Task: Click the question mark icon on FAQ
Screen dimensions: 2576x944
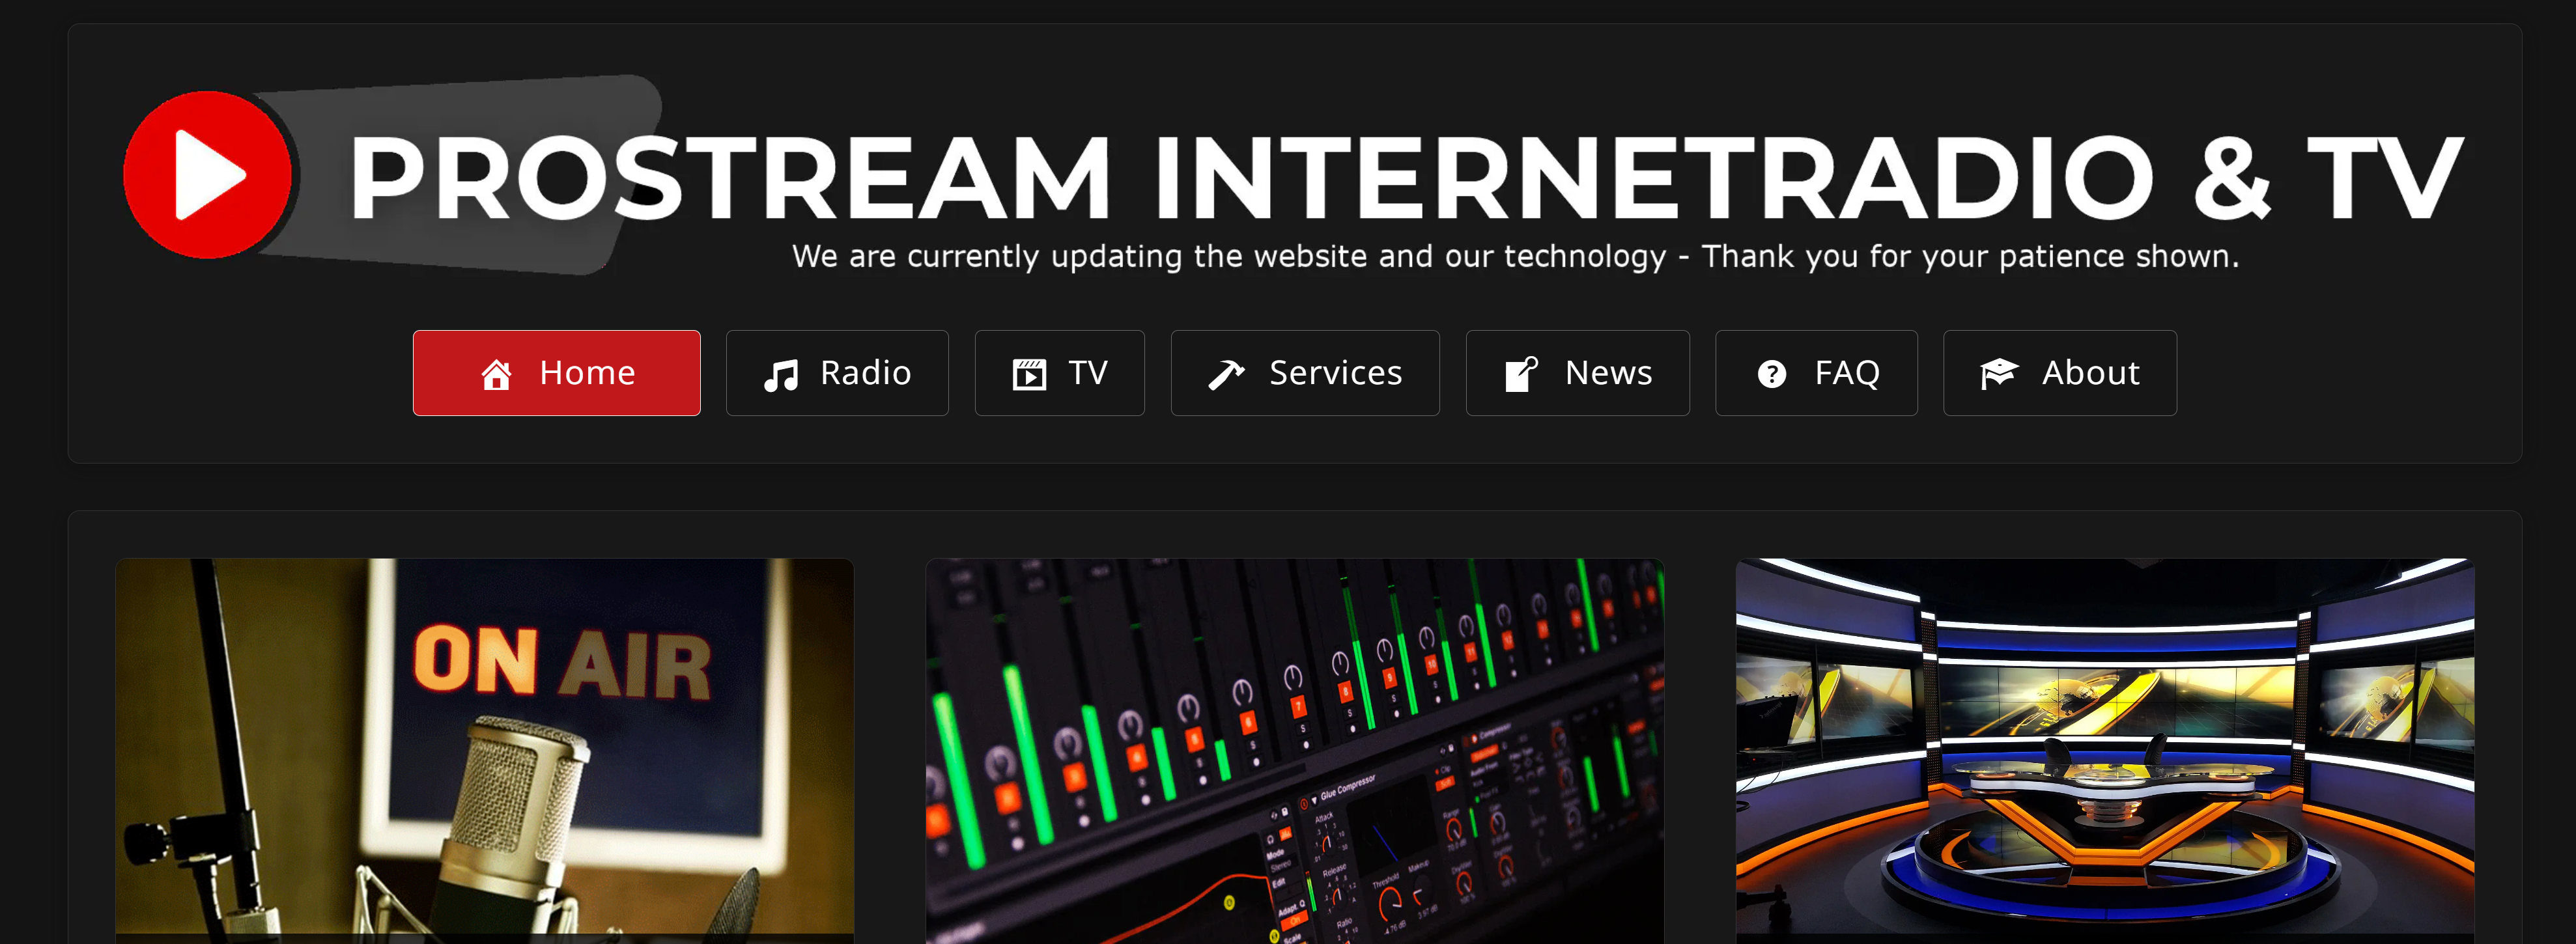Action: pyautogui.click(x=1770, y=372)
